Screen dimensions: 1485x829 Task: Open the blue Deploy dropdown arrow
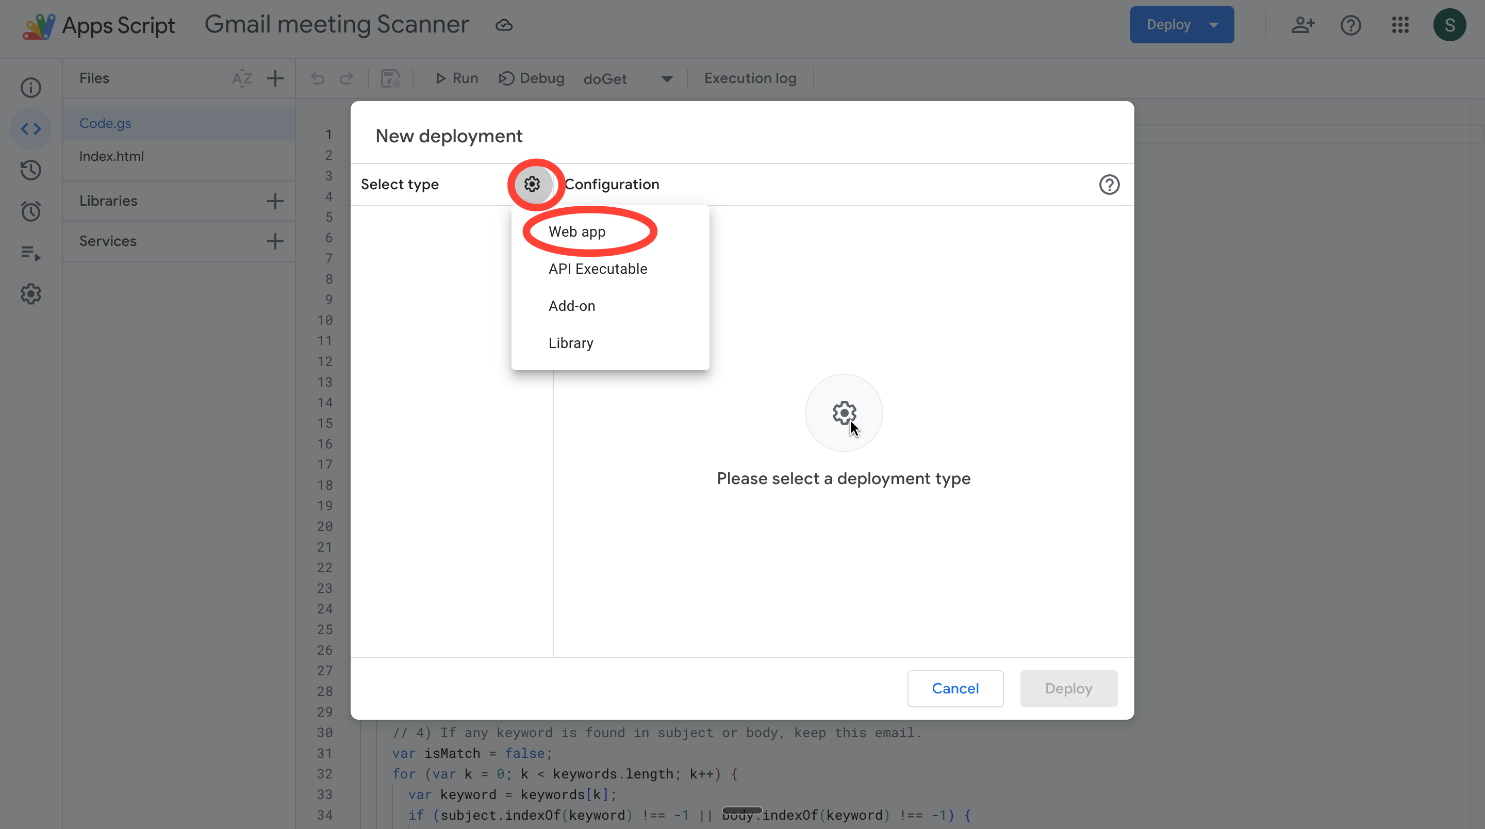(x=1213, y=25)
